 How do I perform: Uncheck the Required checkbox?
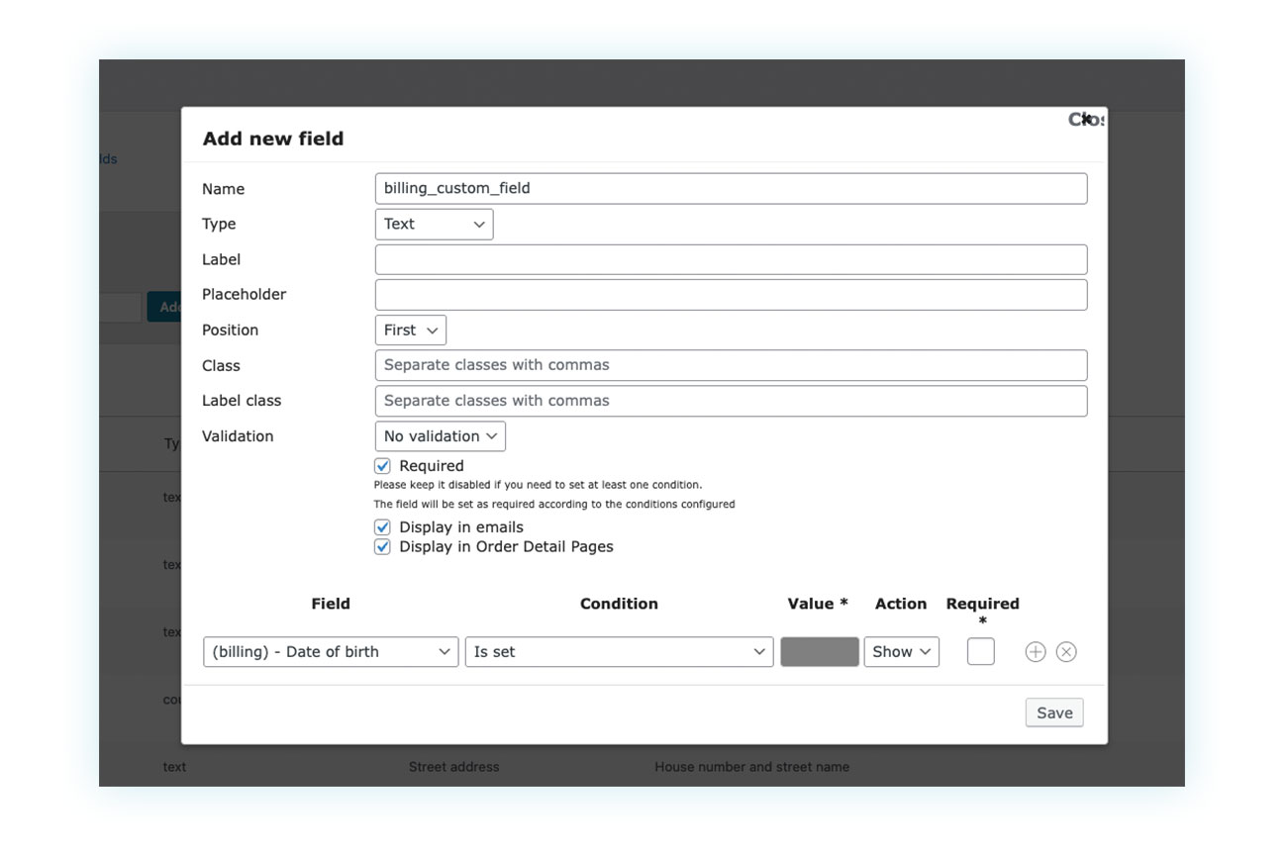click(382, 465)
